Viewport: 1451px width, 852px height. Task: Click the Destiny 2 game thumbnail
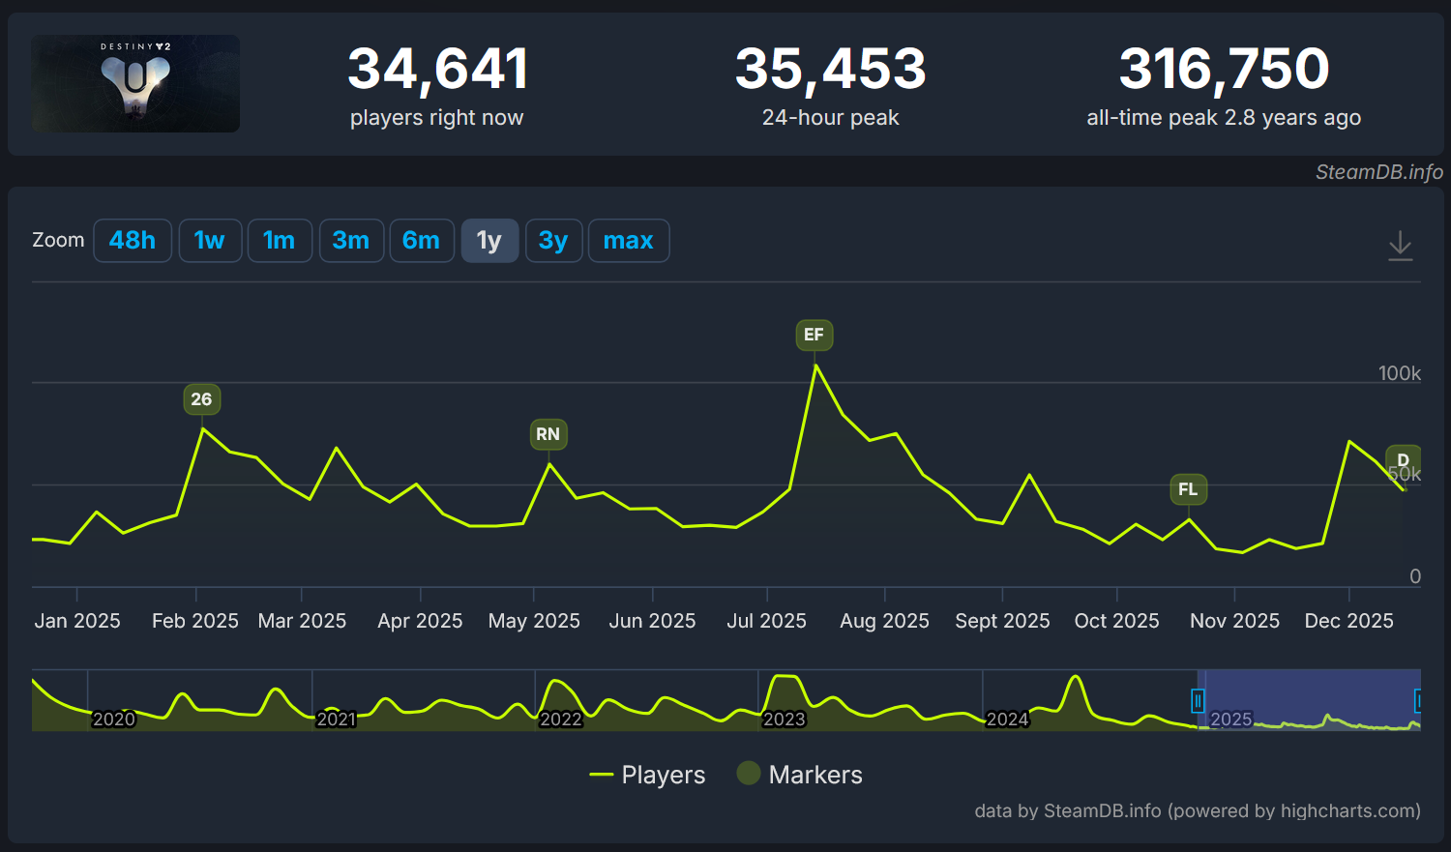click(135, 83)
